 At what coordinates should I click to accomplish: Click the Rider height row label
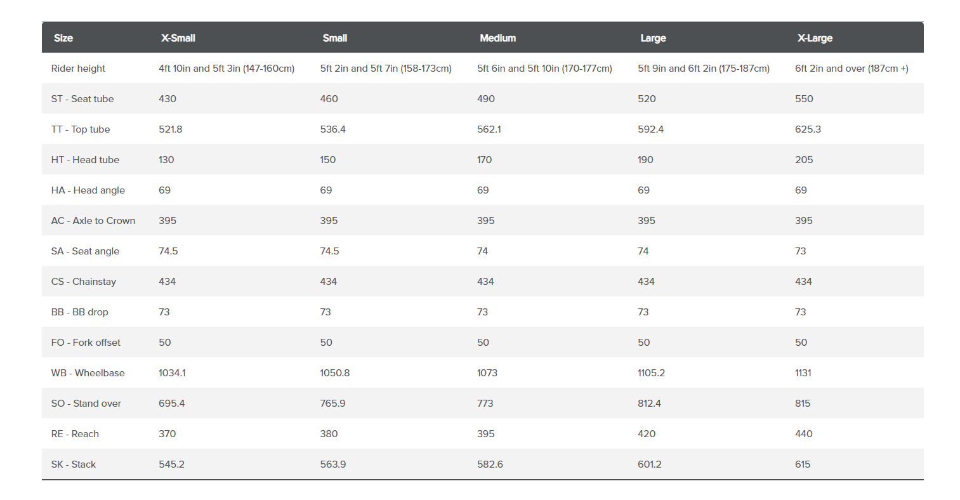(x=78, y=69)
